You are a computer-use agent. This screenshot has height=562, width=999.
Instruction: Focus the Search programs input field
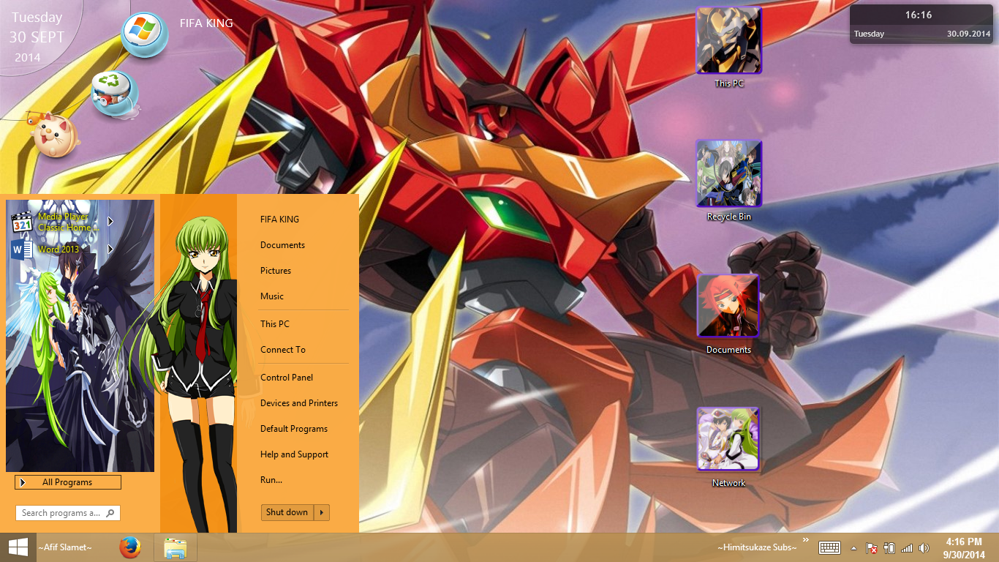point(68,513)
